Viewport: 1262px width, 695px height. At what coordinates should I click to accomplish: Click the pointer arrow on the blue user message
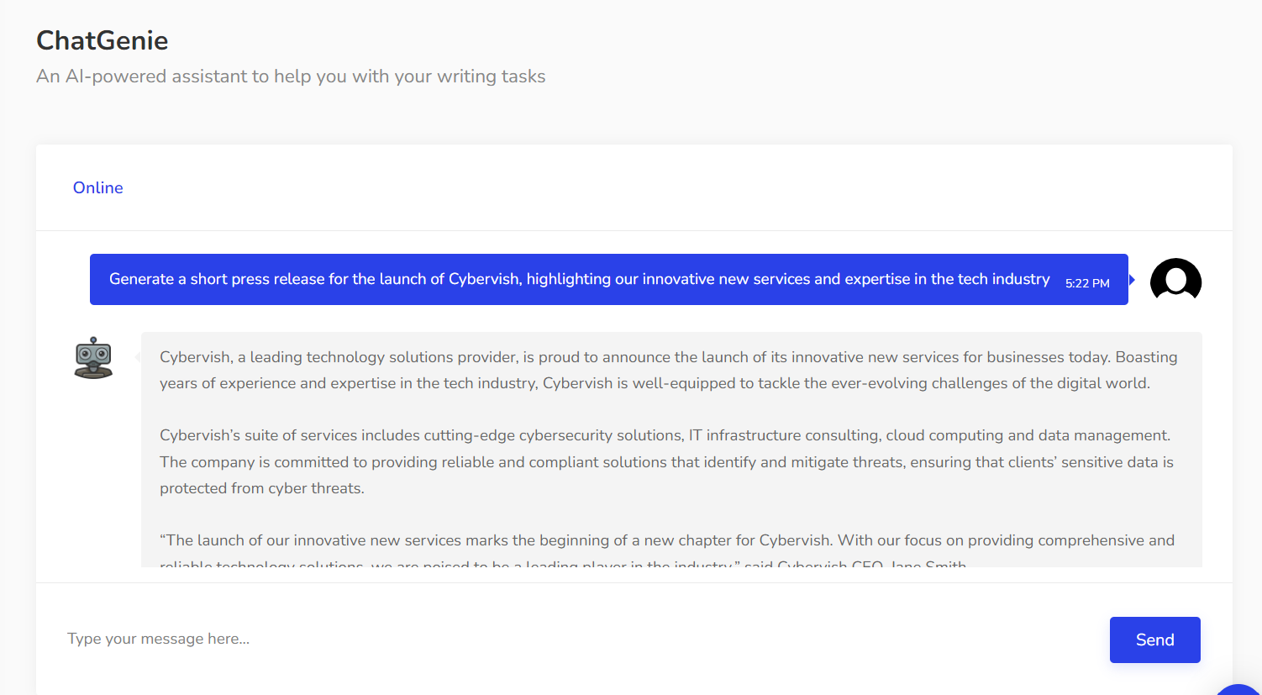(x=1132, y=280)
